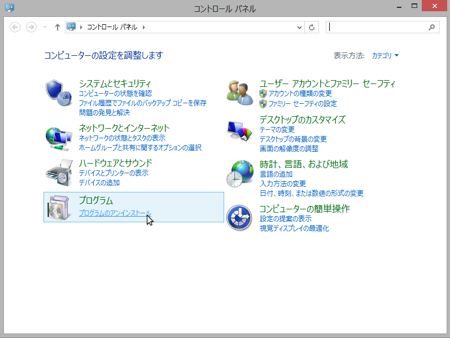Click the shield icon beside ファミリー セーフティの設定
The height and width of the screenshot is (338, 450).
263,104
